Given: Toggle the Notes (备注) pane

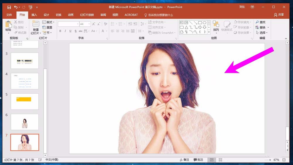Looking at the screenshot, I should point(184,160).
